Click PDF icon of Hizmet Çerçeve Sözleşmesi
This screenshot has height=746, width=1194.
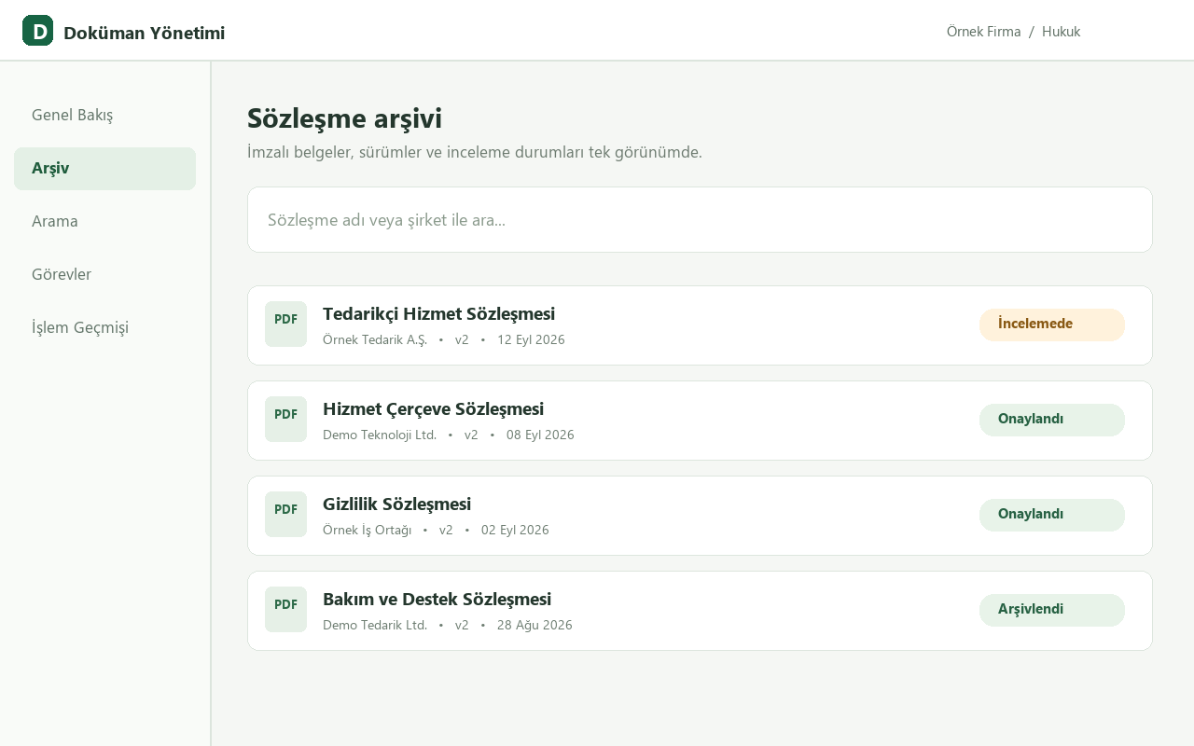pyautogui.click(x=285, y=419)
